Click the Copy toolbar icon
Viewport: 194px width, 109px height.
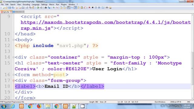click(x=30, y=8)
